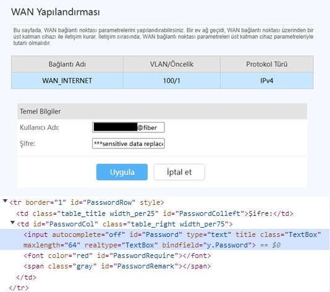Collapse the PasswordRow tr element
The height and width of the screenshot is (292, 330).
coord(5,201)
